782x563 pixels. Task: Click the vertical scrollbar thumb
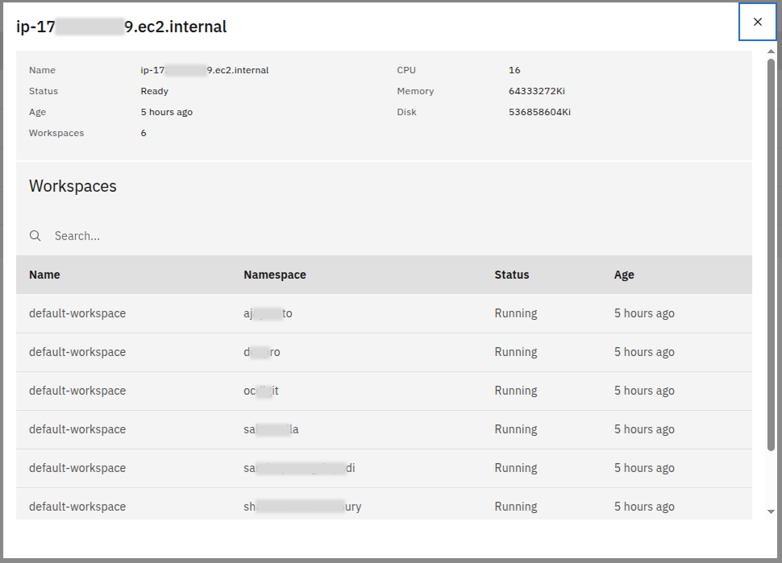(771, 258)
